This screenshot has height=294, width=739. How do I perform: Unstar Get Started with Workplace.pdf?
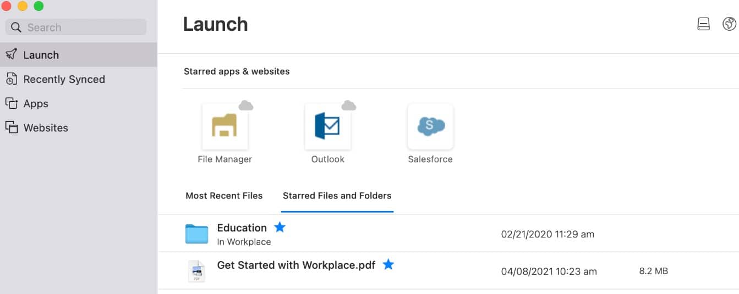(x=388, y=265)
